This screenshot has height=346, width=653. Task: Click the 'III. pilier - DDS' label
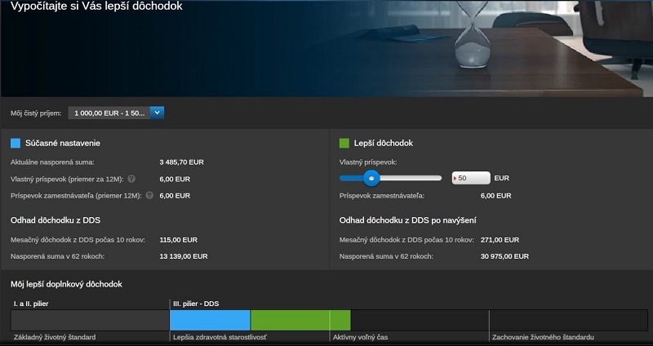click(x=196, y=304)
